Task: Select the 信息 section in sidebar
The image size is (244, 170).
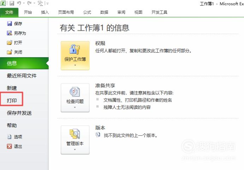Action: click(24, 63)
